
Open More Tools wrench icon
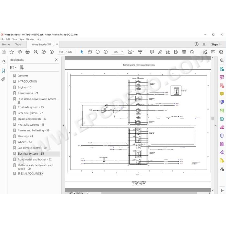(222, 169)
